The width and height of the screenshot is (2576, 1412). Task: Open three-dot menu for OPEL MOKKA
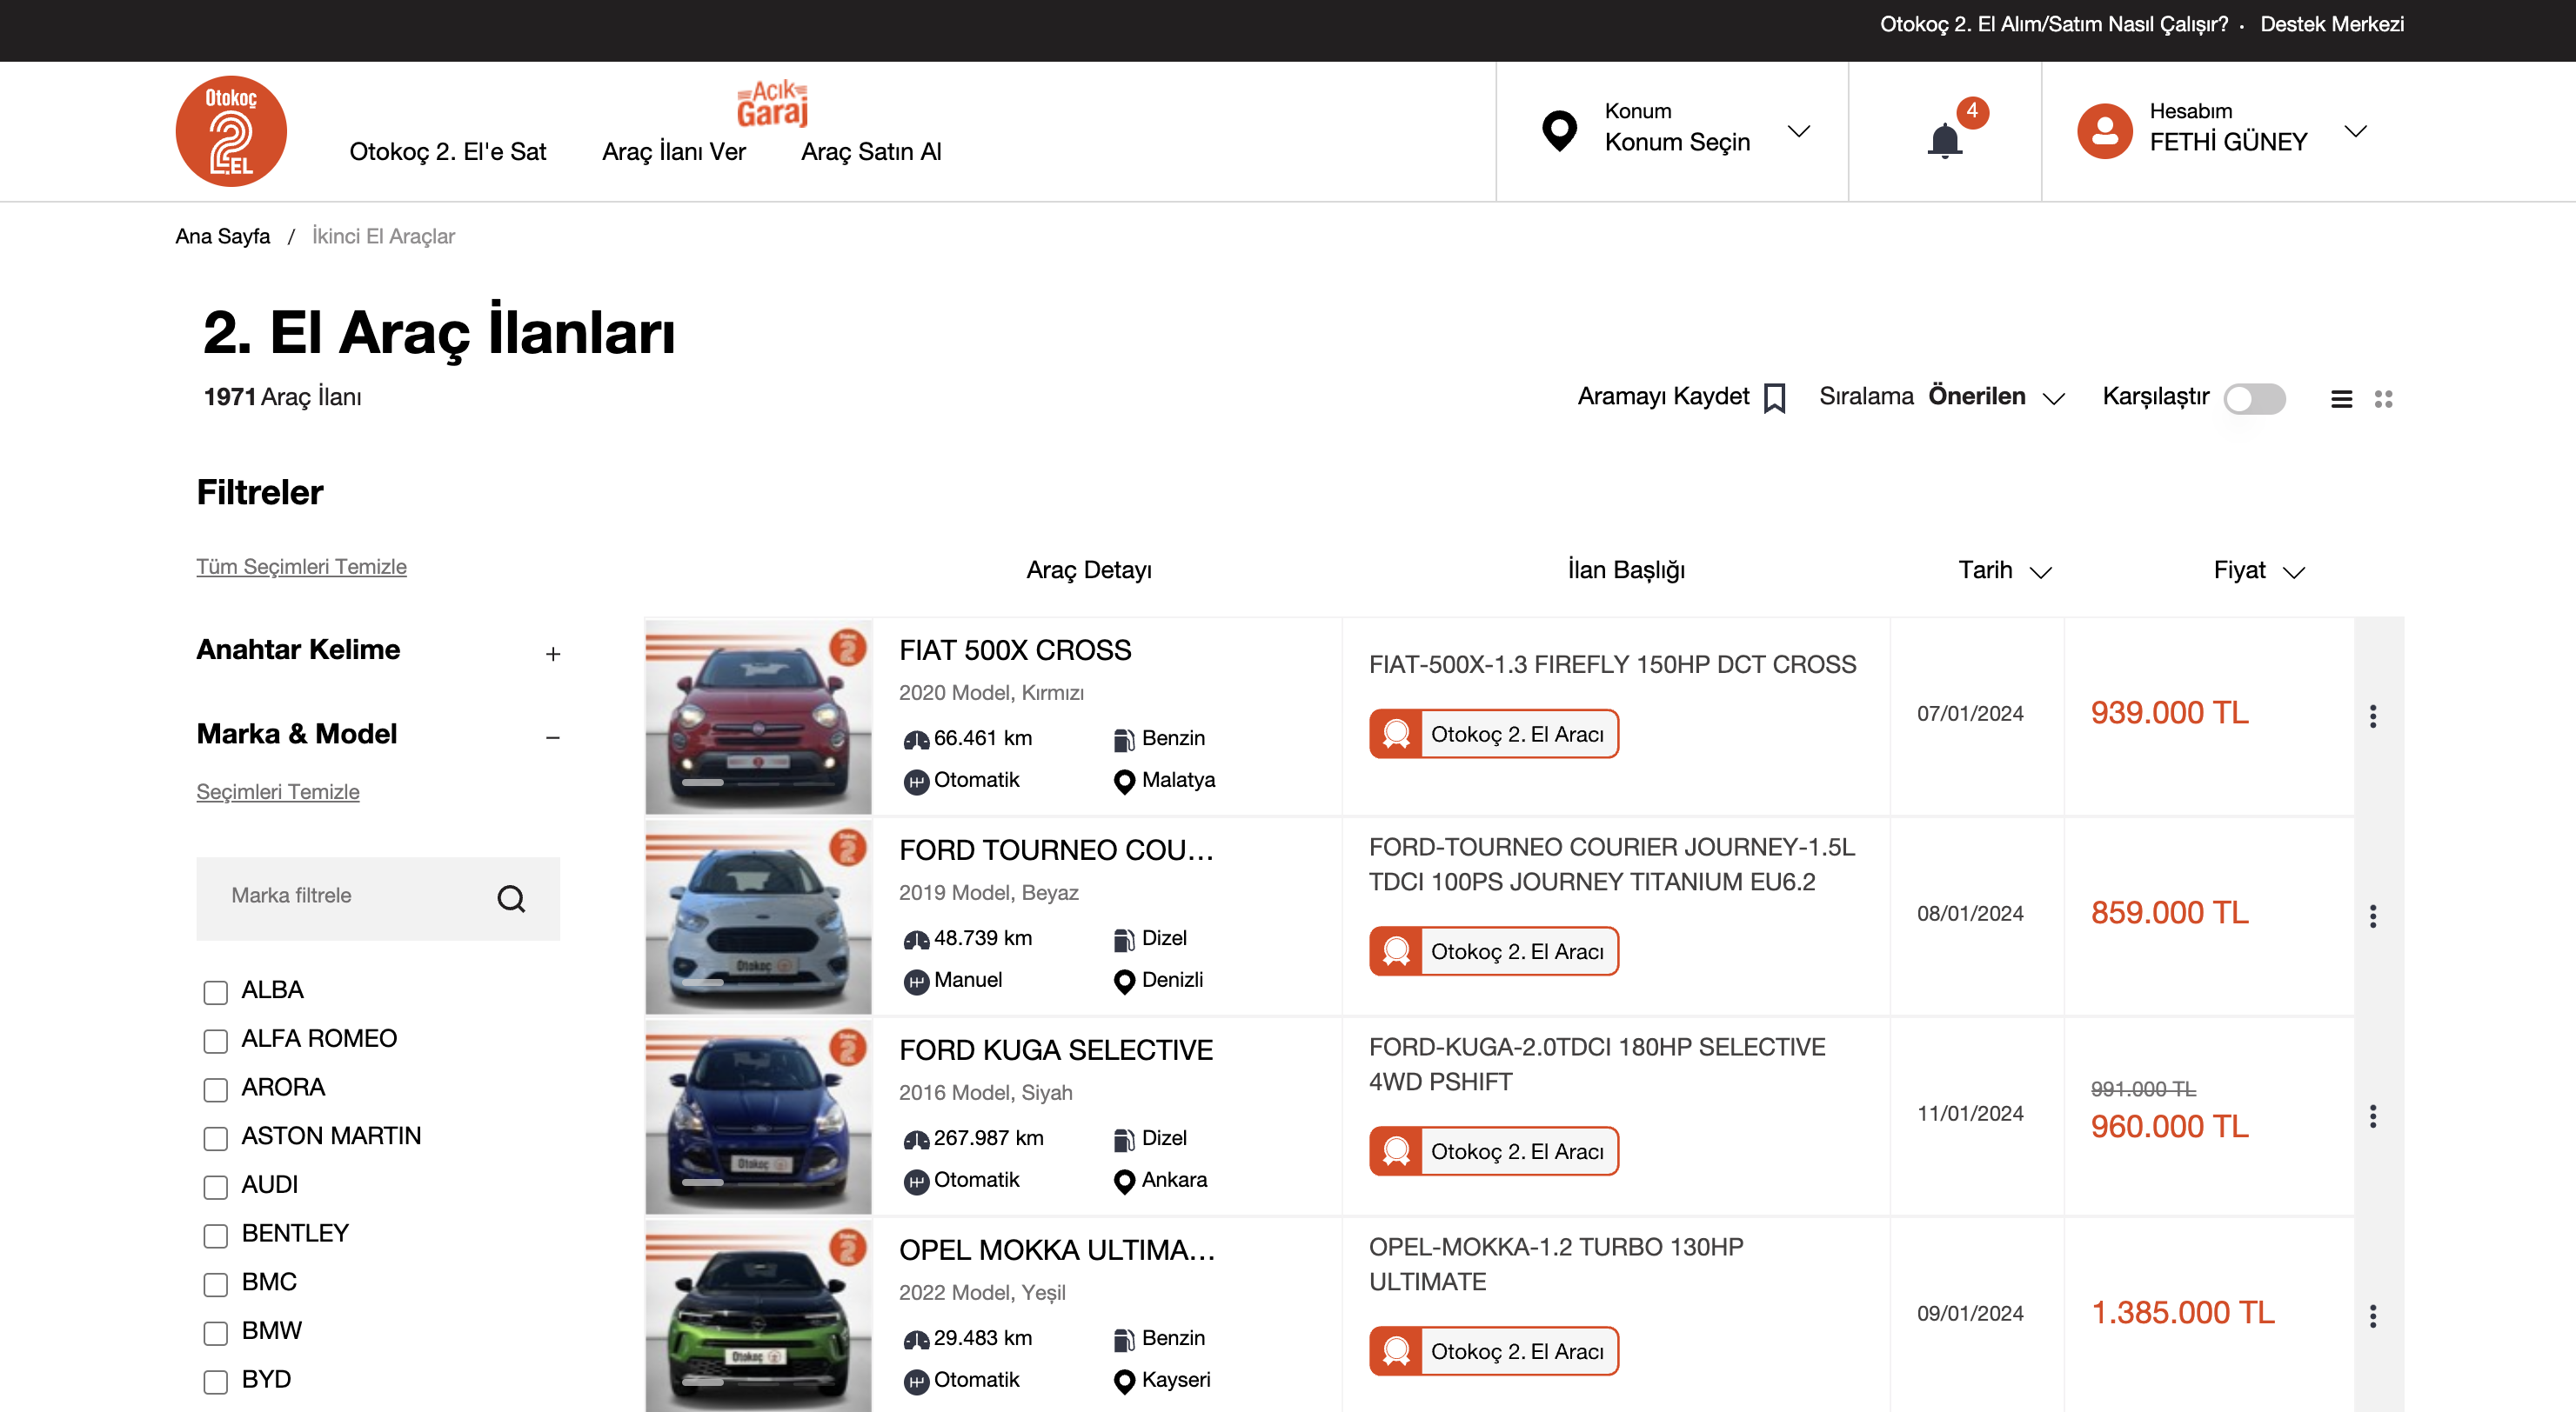2373,1315
